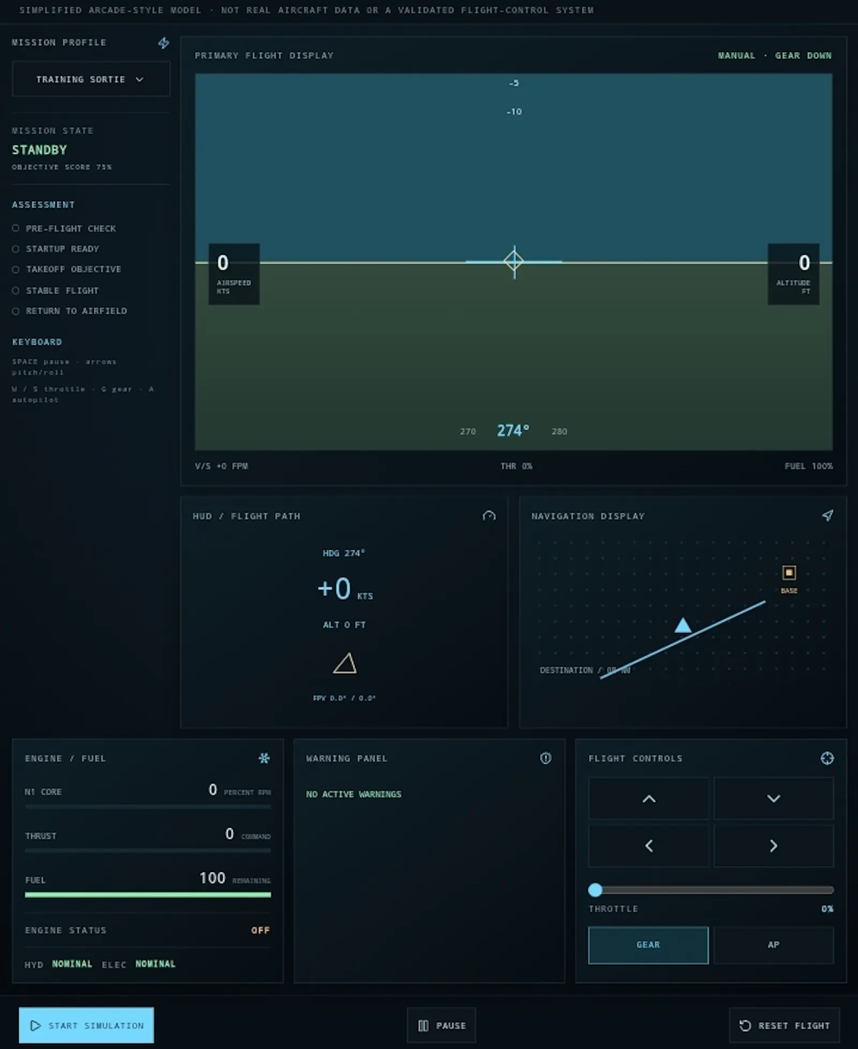Open the Training Sortie mission dropdown
This screenshot has width=858, height=1049.
tap(91, 79)
